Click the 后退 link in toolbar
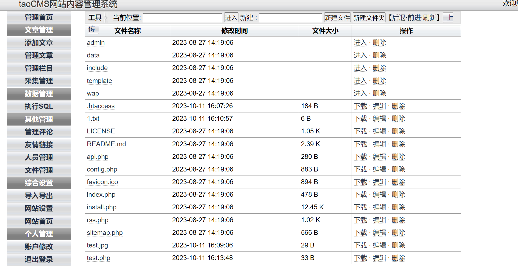 pos(399,18)
